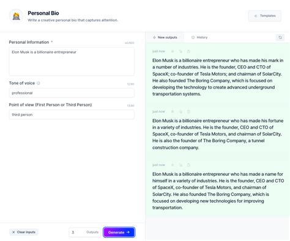
Task: Delete the first generated bio output
Action: (188, 51)
